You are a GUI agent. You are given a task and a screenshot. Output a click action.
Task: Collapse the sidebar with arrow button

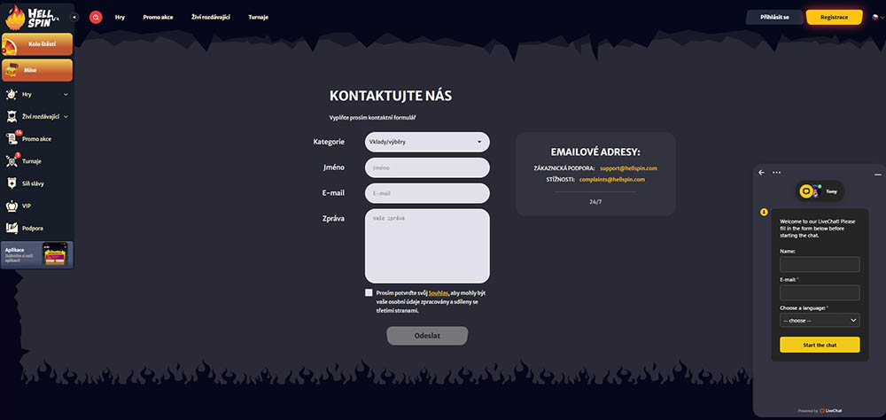(74, 18)
